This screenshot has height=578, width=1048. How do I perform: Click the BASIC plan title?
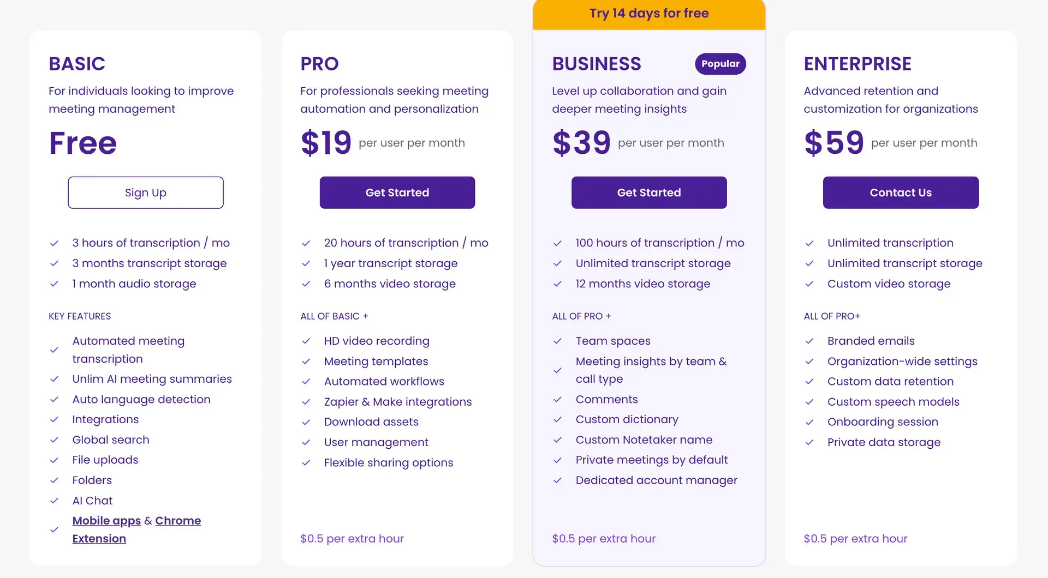76,64
